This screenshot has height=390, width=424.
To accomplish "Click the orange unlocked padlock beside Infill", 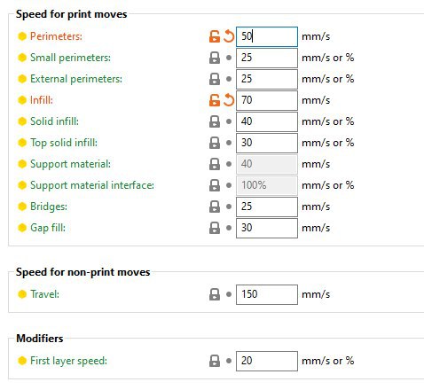I will tap(215, 100).
